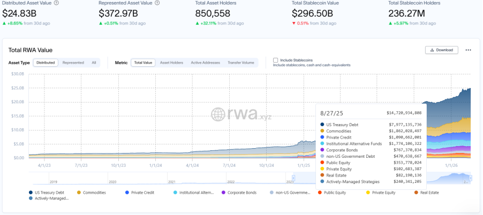The height and width of the screenshot is (215, 483).
Task: Click the right handle of the timeline range slider
Action: point(471,178)
